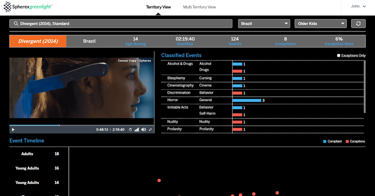Play the Divergent video

[13, 129]
